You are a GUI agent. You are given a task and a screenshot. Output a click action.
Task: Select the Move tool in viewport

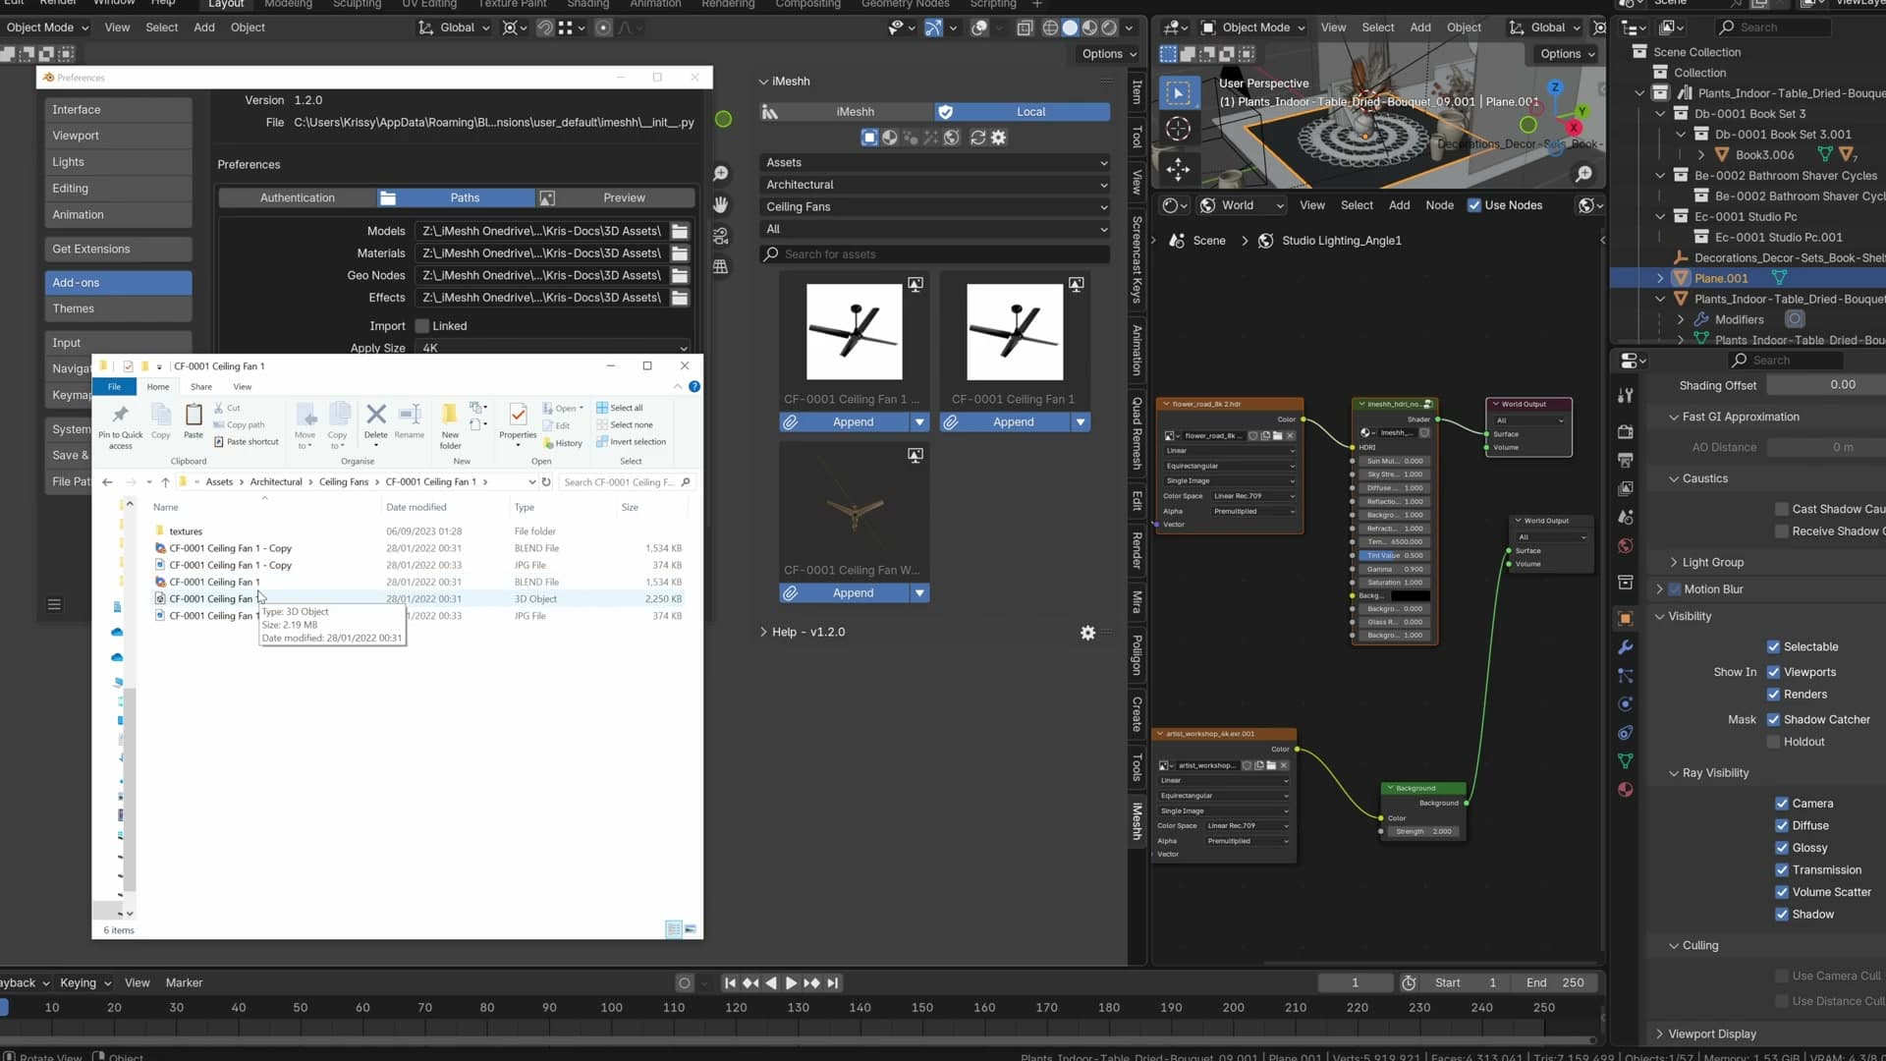(1178, 169)
